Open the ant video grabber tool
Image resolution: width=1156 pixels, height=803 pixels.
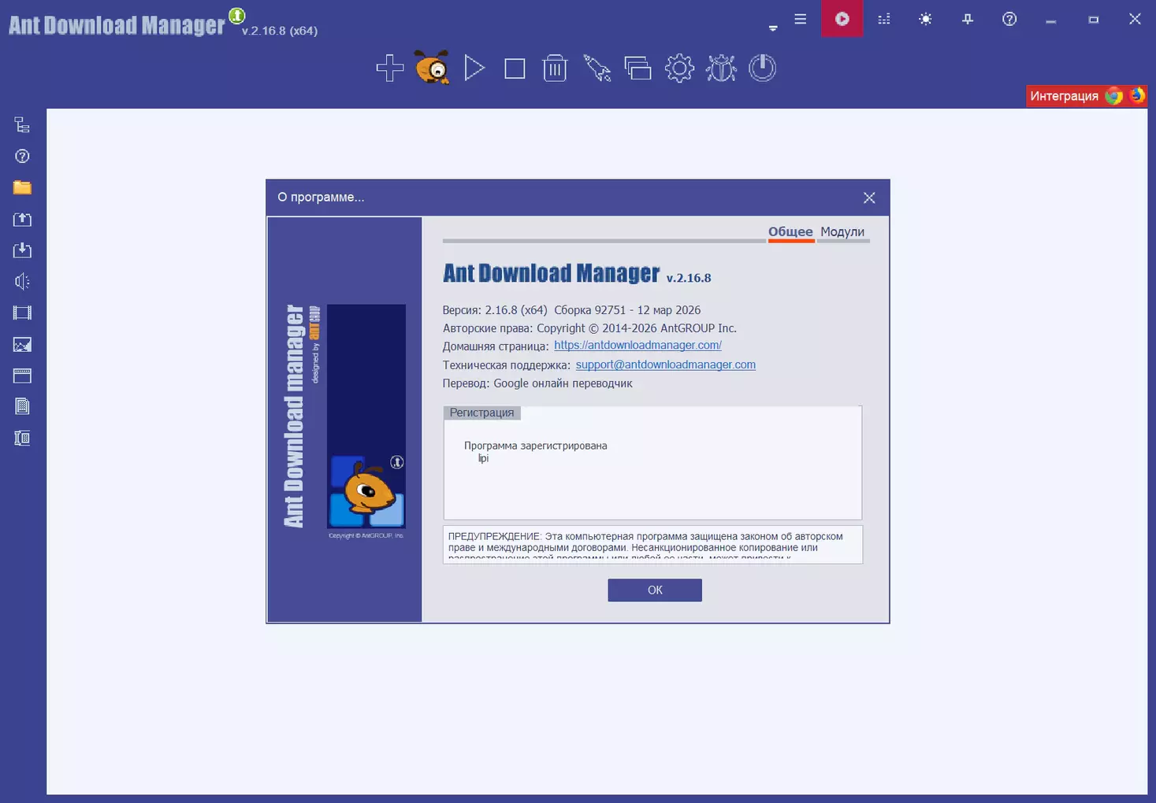pyautogui.click(x=432, y=68)
